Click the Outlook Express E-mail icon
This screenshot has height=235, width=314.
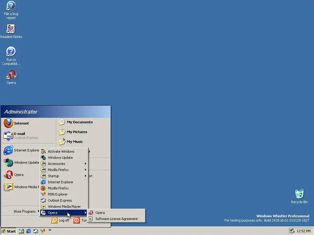click(x=8, y=136)
